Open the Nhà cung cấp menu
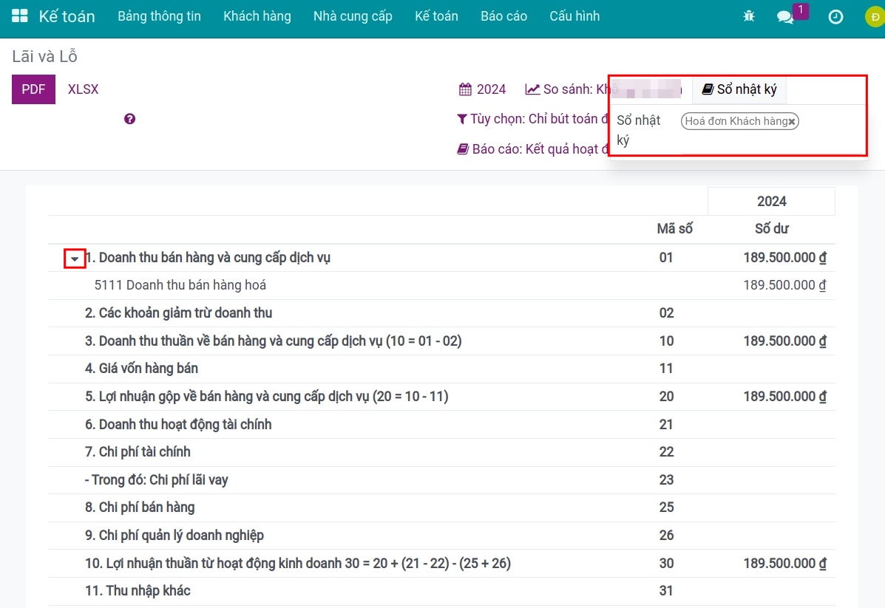Viewport: 885px width, 608px height. (353, 16)
